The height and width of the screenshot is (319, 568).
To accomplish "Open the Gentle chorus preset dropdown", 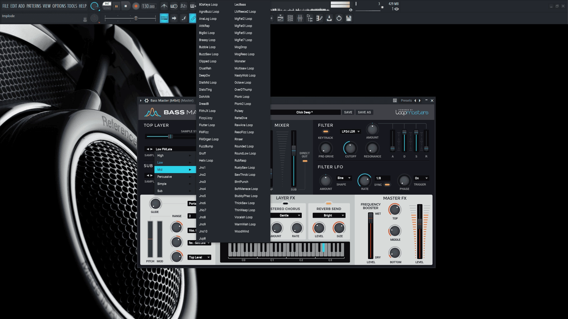I will click(286, 215).
